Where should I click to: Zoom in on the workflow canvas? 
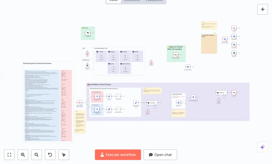coord(23,155)
